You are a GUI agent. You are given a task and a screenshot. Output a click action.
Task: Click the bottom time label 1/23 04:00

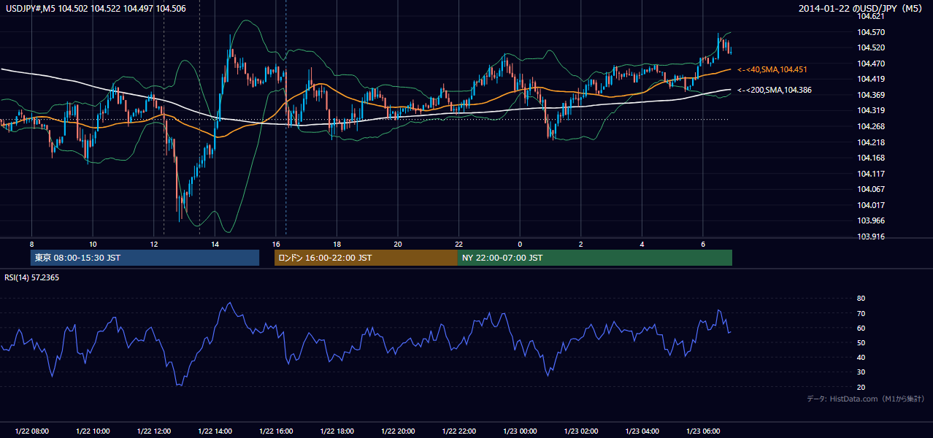(642, 431)
